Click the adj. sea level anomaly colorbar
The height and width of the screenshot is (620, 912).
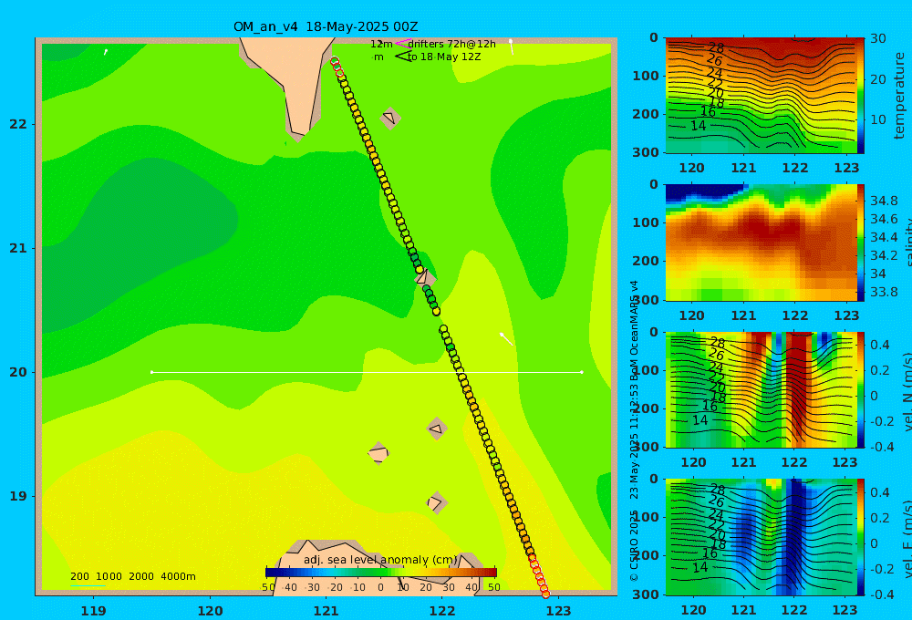tap(381, 573)
